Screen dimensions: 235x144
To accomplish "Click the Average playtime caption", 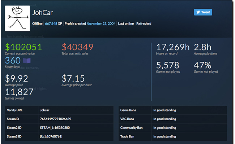I will click(205, 53).
